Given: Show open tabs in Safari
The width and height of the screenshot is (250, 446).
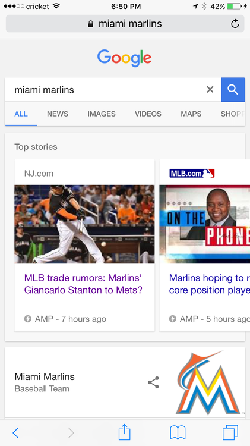Looking at the screenshot, I should pos(230,433).
